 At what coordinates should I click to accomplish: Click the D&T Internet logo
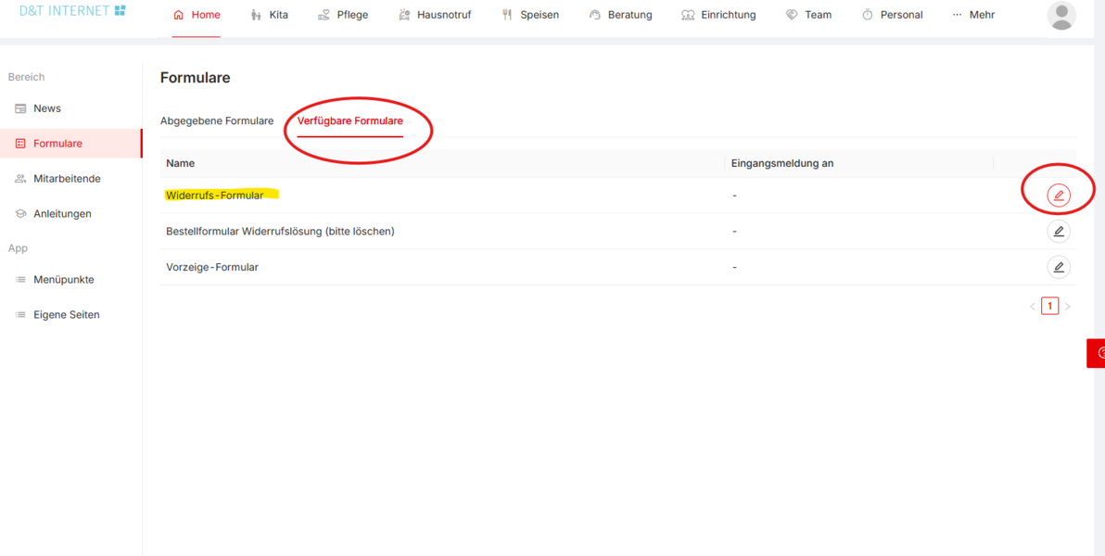(x=73, y=10)
